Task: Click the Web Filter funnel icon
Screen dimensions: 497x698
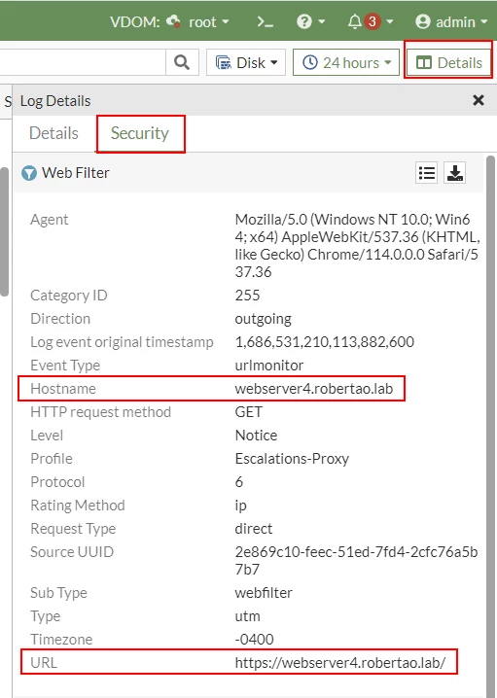Action: 29,173
